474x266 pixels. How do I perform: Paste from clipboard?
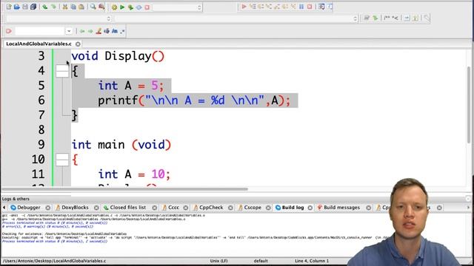coord(81,7)
